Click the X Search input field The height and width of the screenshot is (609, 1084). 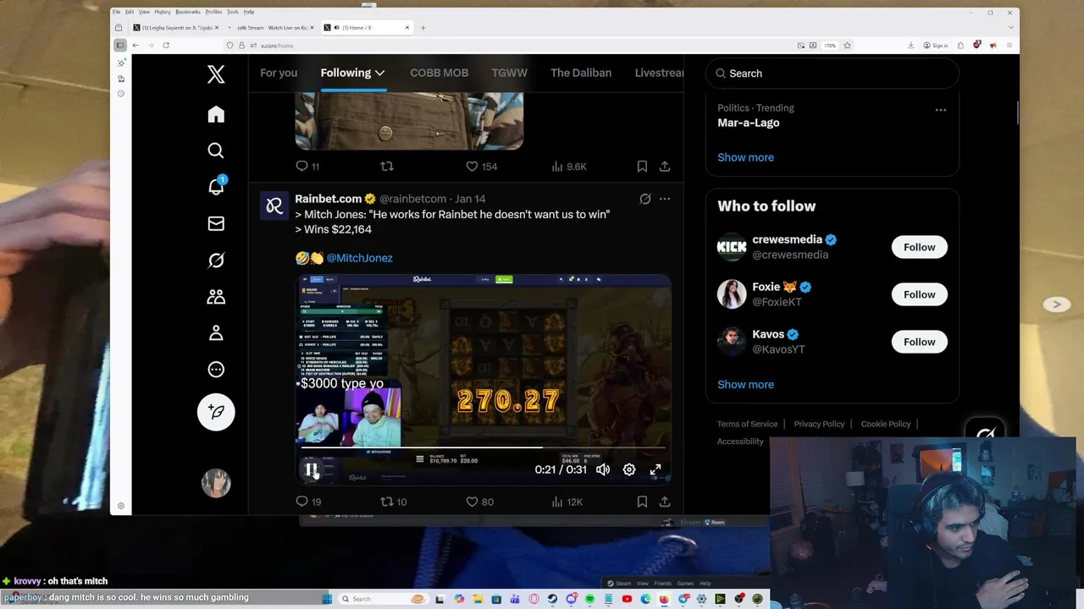tap(832, 74)
